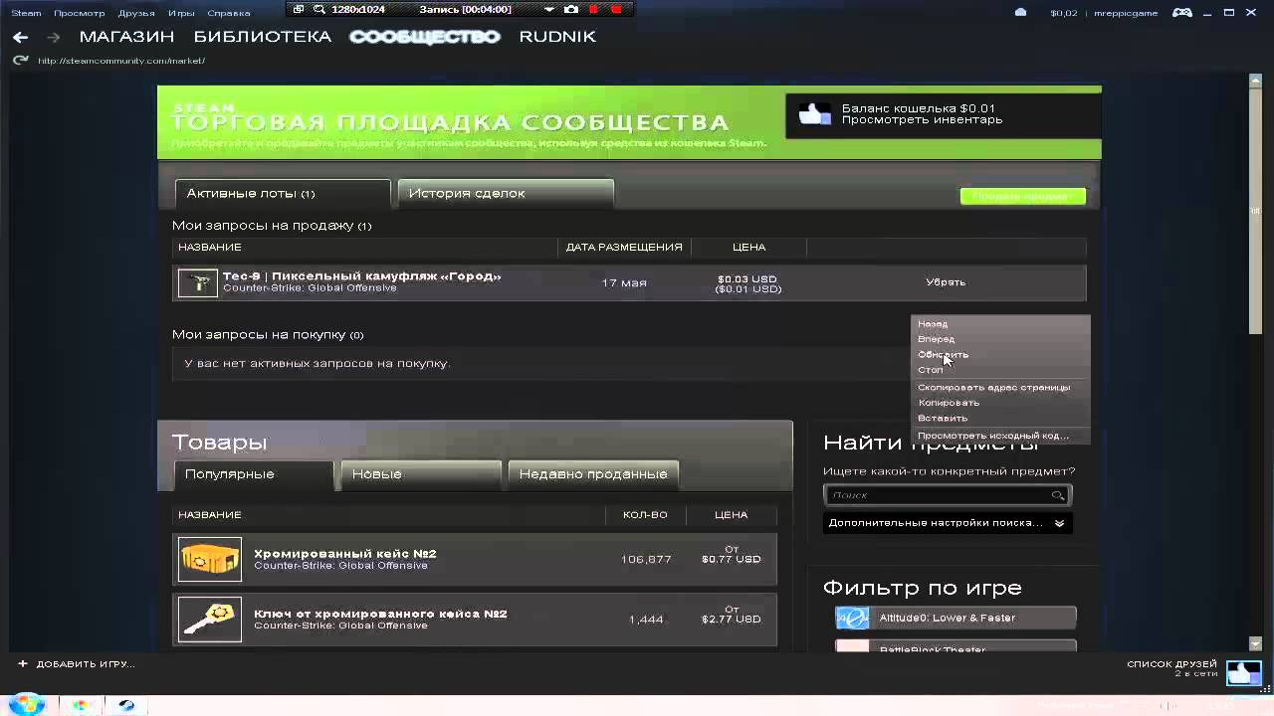Take a screenshot with recorder camera icon
The width and height of the screenshot is (1274, 716).
click(x=570, y=9)
